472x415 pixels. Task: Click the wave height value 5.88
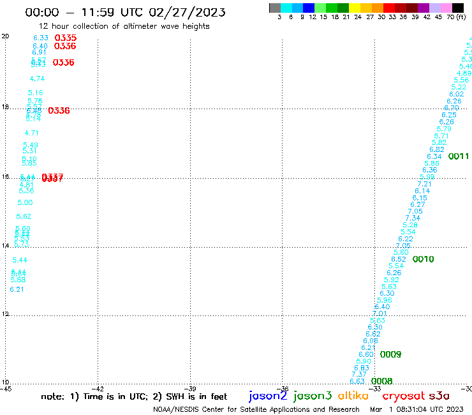tap(18, 280)
